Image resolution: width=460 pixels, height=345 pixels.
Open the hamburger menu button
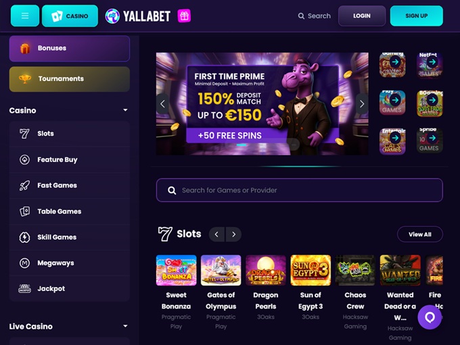[25, 16]
